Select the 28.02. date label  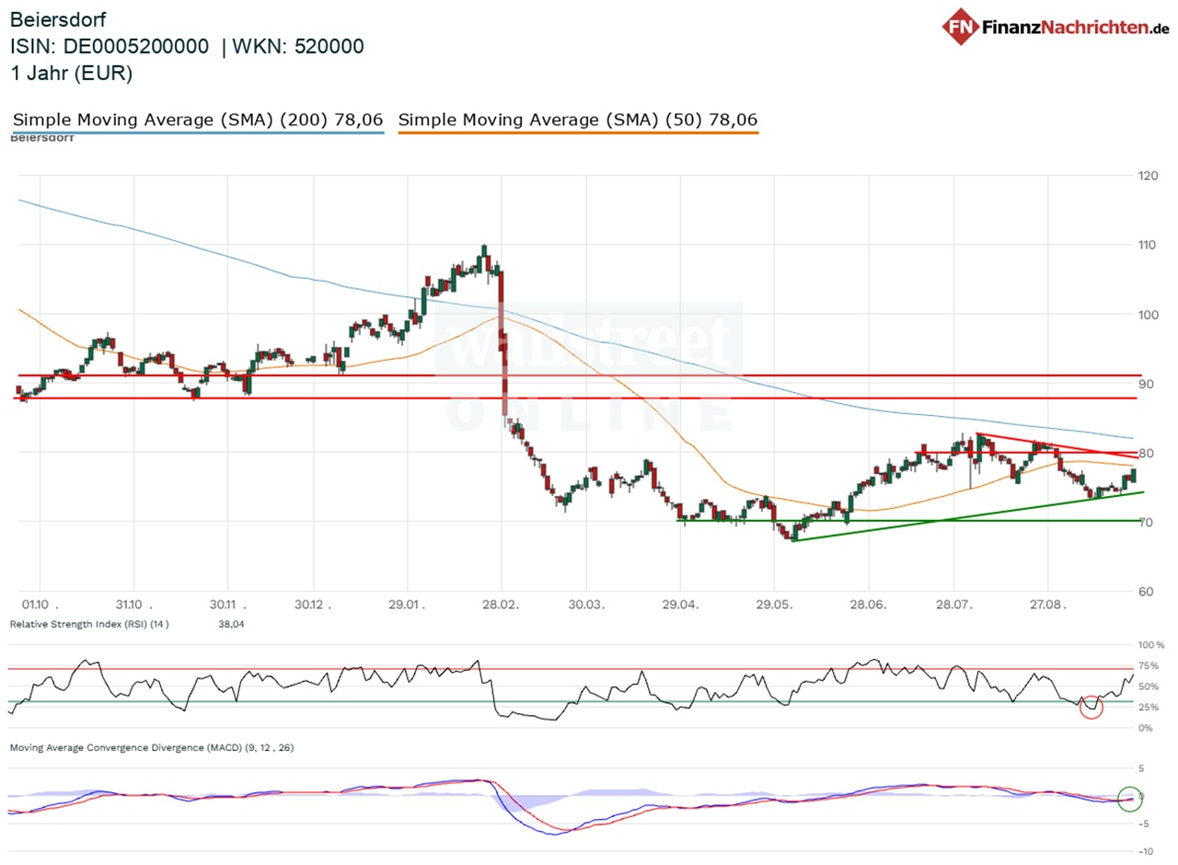tap(502, 605)
